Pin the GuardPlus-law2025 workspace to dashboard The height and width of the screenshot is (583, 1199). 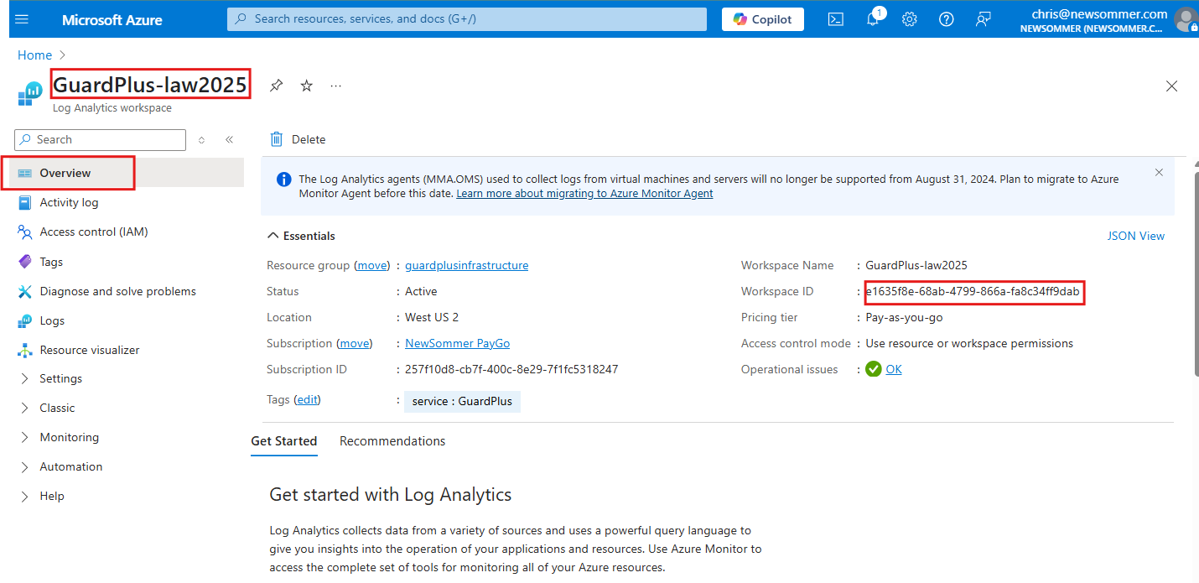276,86
